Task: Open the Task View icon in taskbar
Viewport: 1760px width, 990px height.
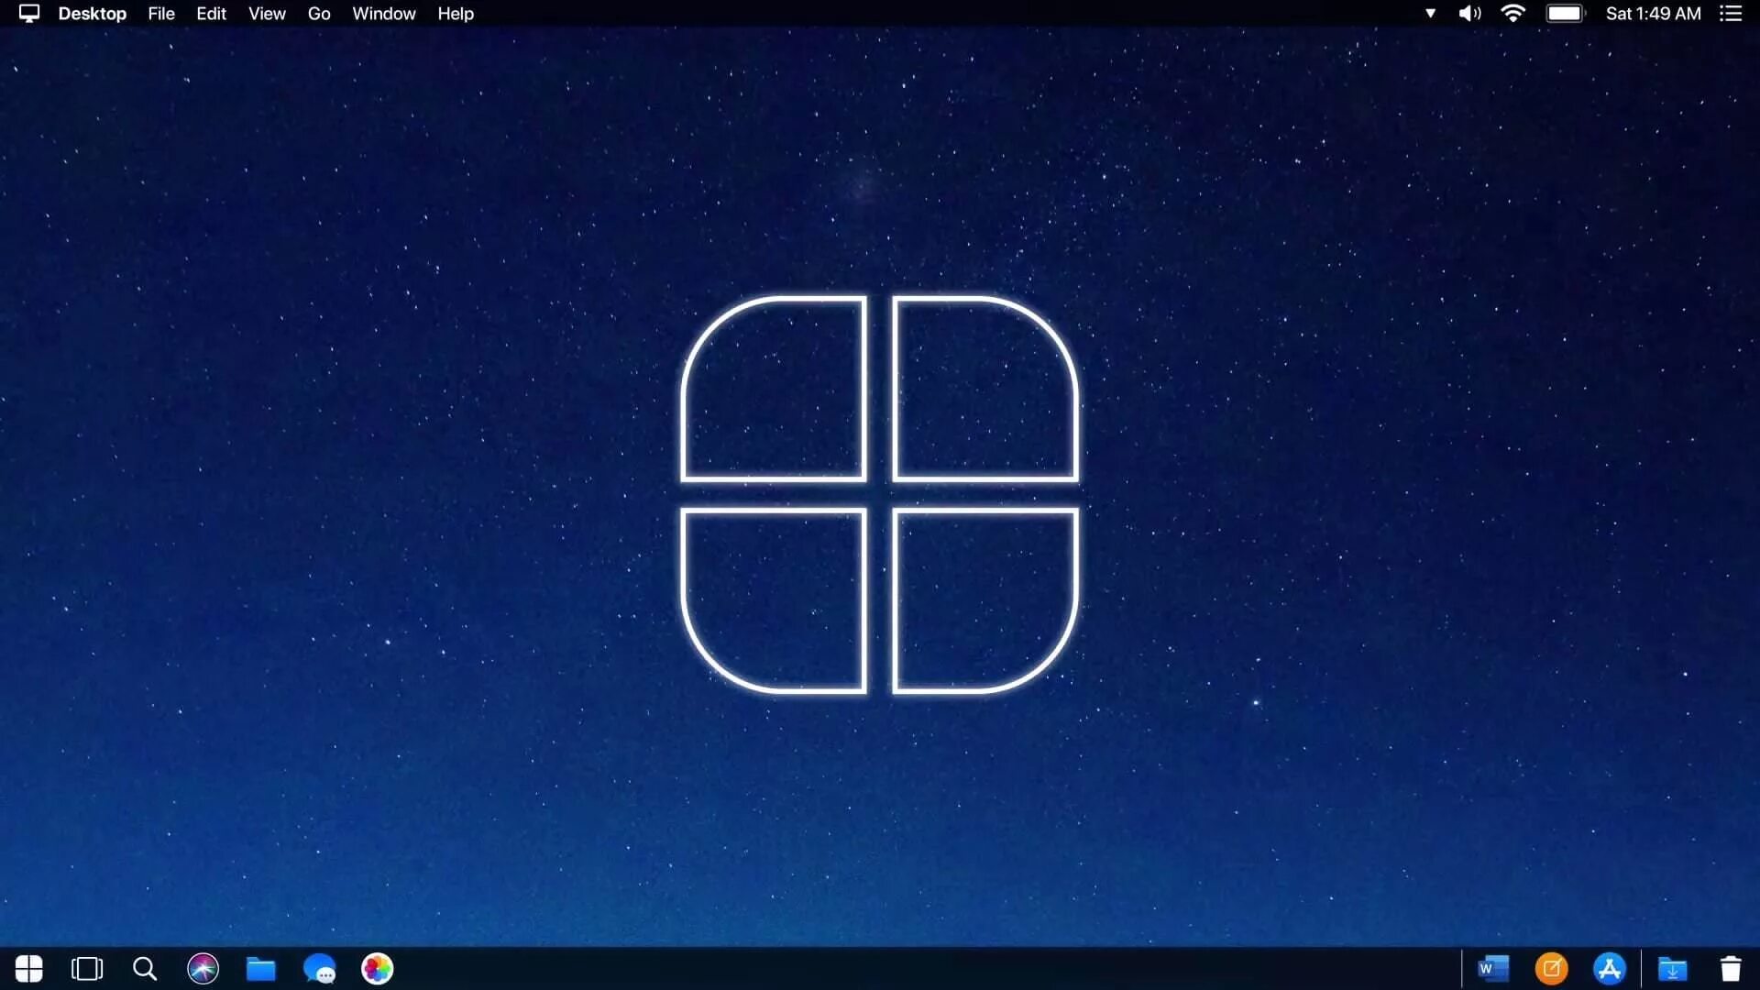Action: [87, 969]
